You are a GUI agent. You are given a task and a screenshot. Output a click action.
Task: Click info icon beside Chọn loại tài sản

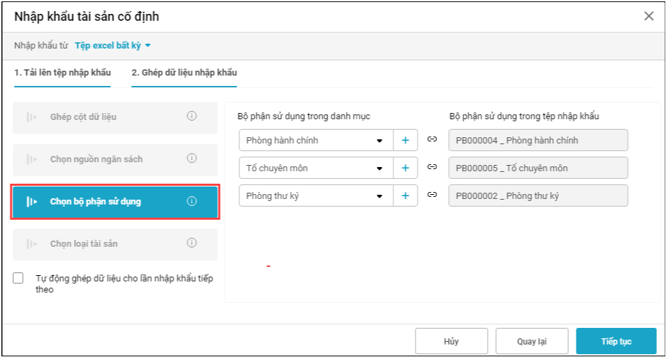pyautogui.click(x=192, y=243)
